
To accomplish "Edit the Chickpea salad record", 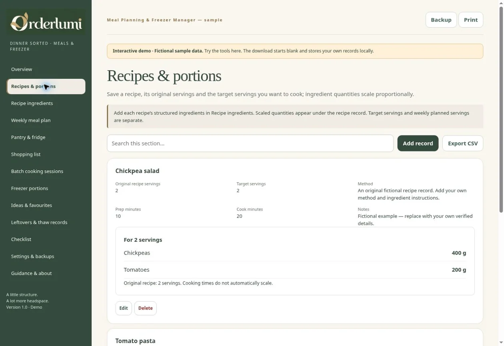I will pyautogui.click(x=124, y=308).
